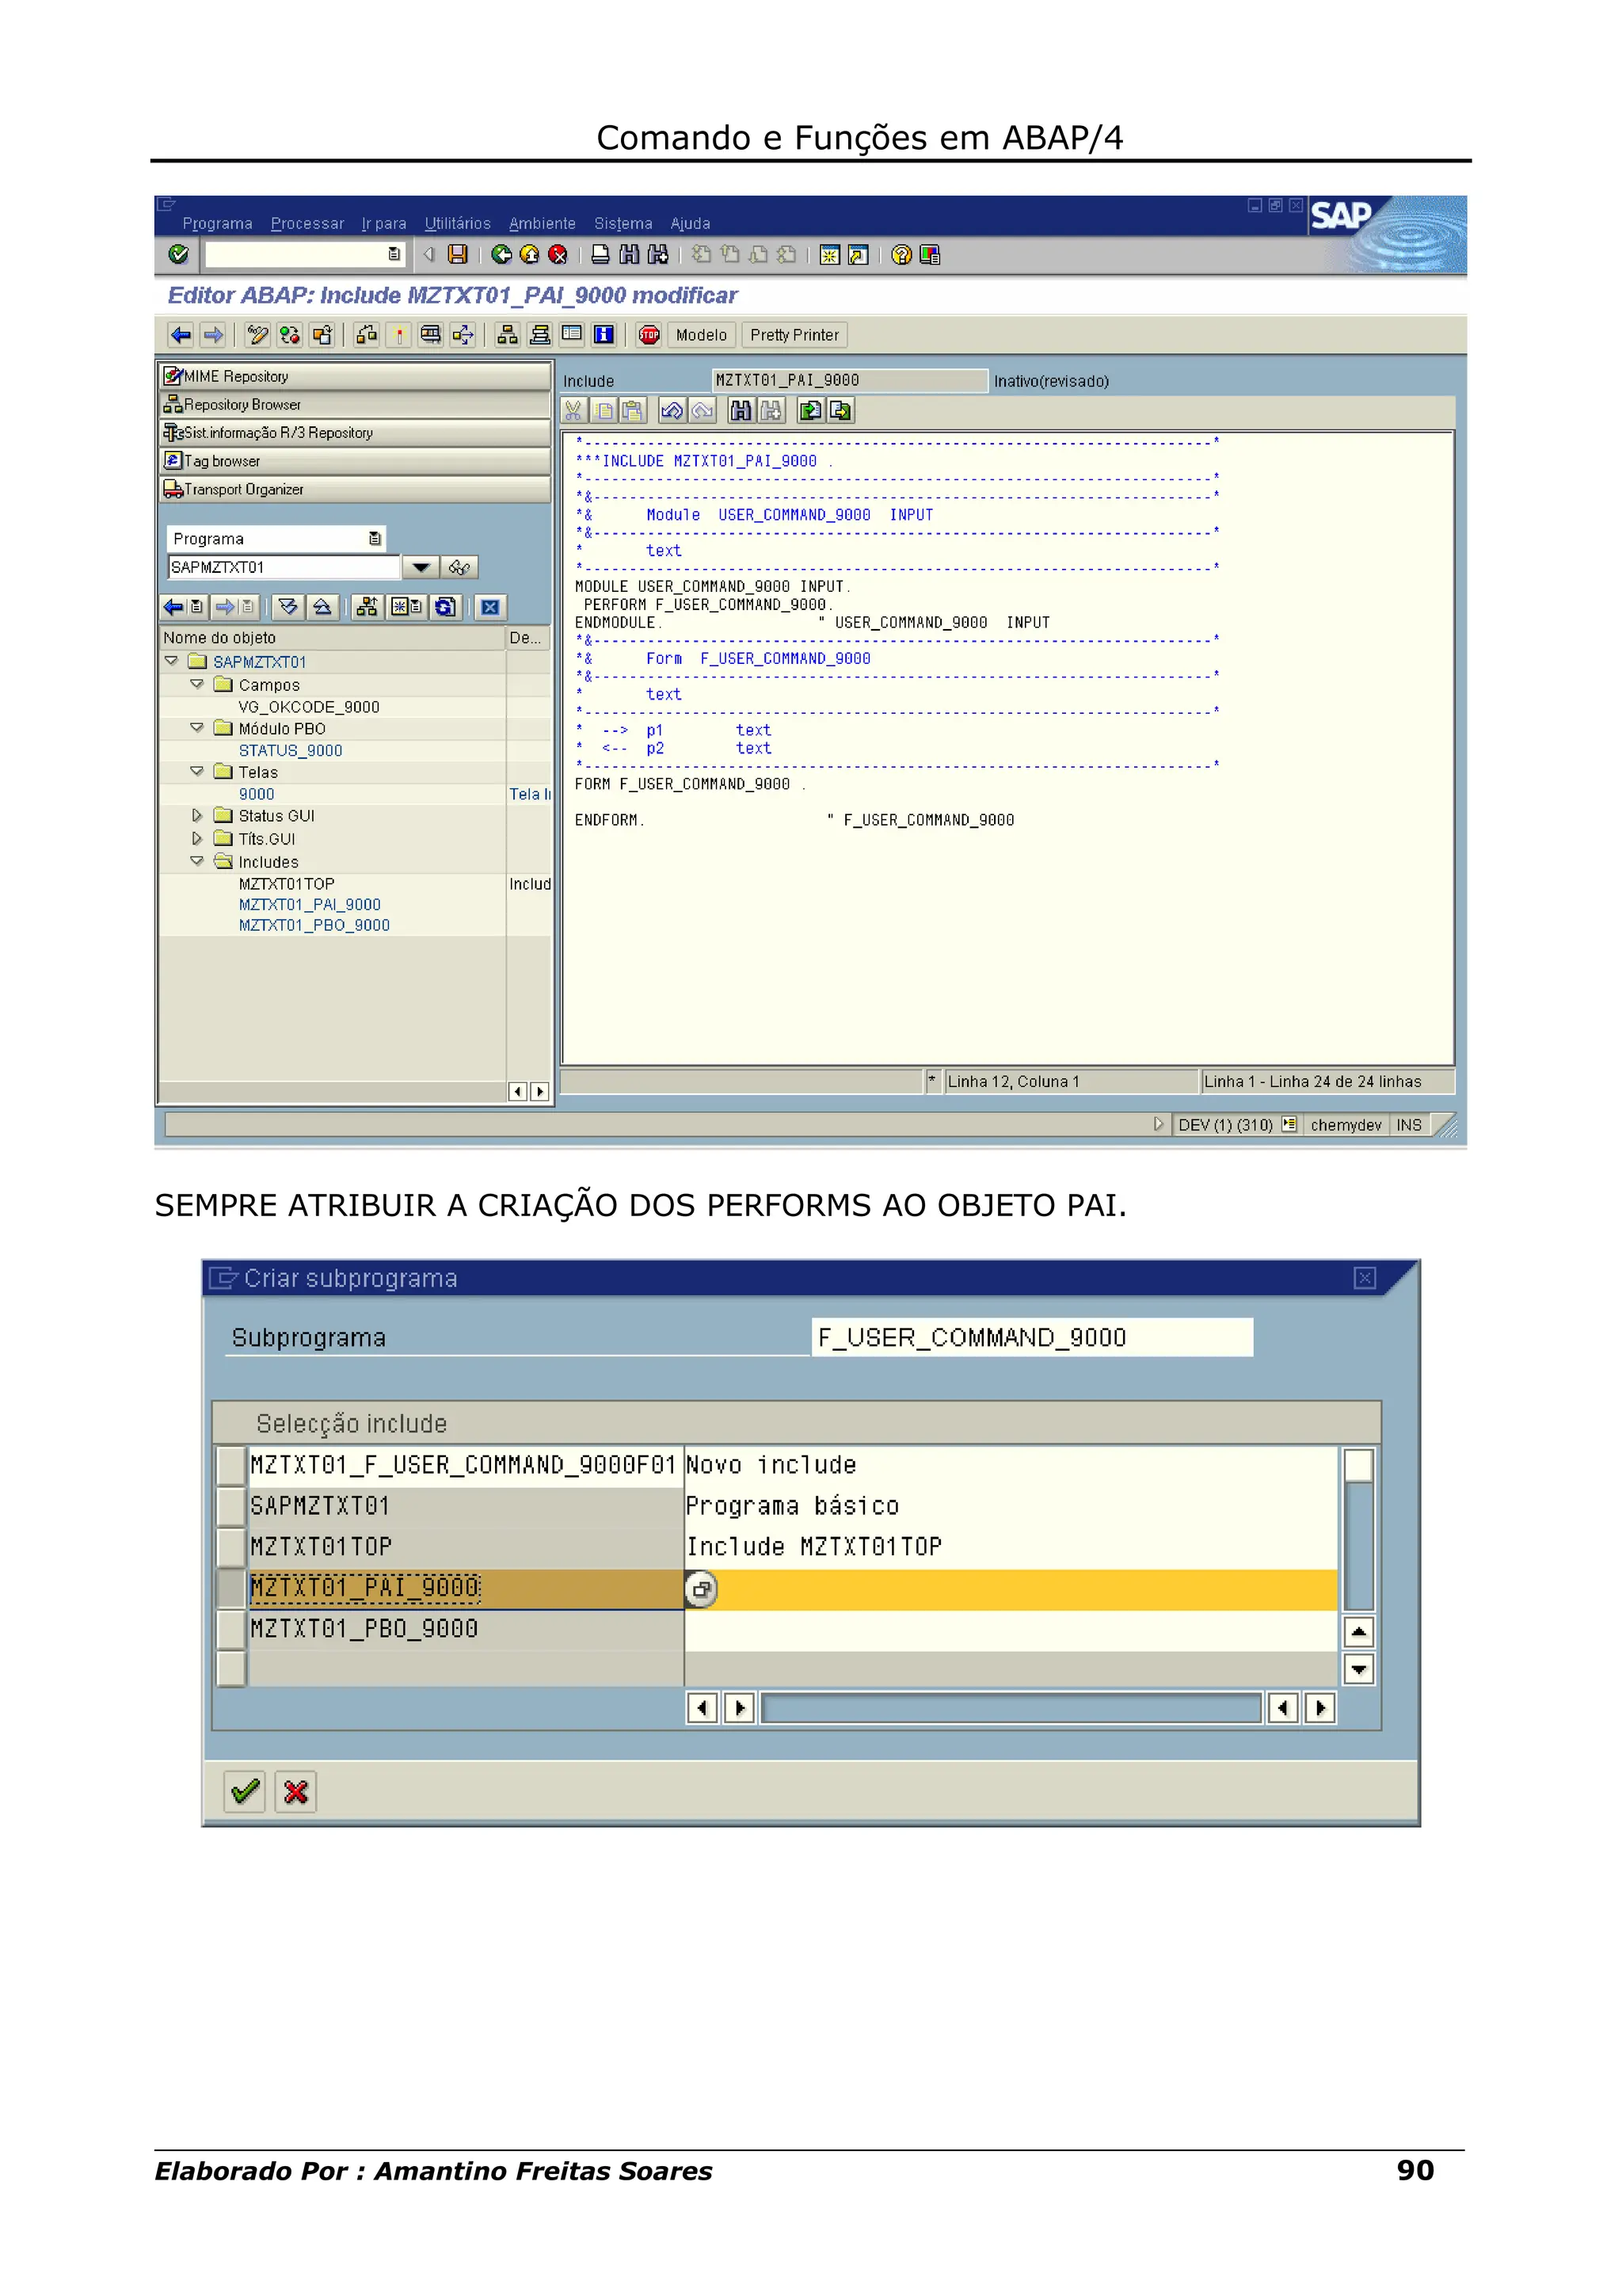Click the Save disk icon
Image resolution: width=1622 pixels, height=2296 pixels.
pos(458,255)
